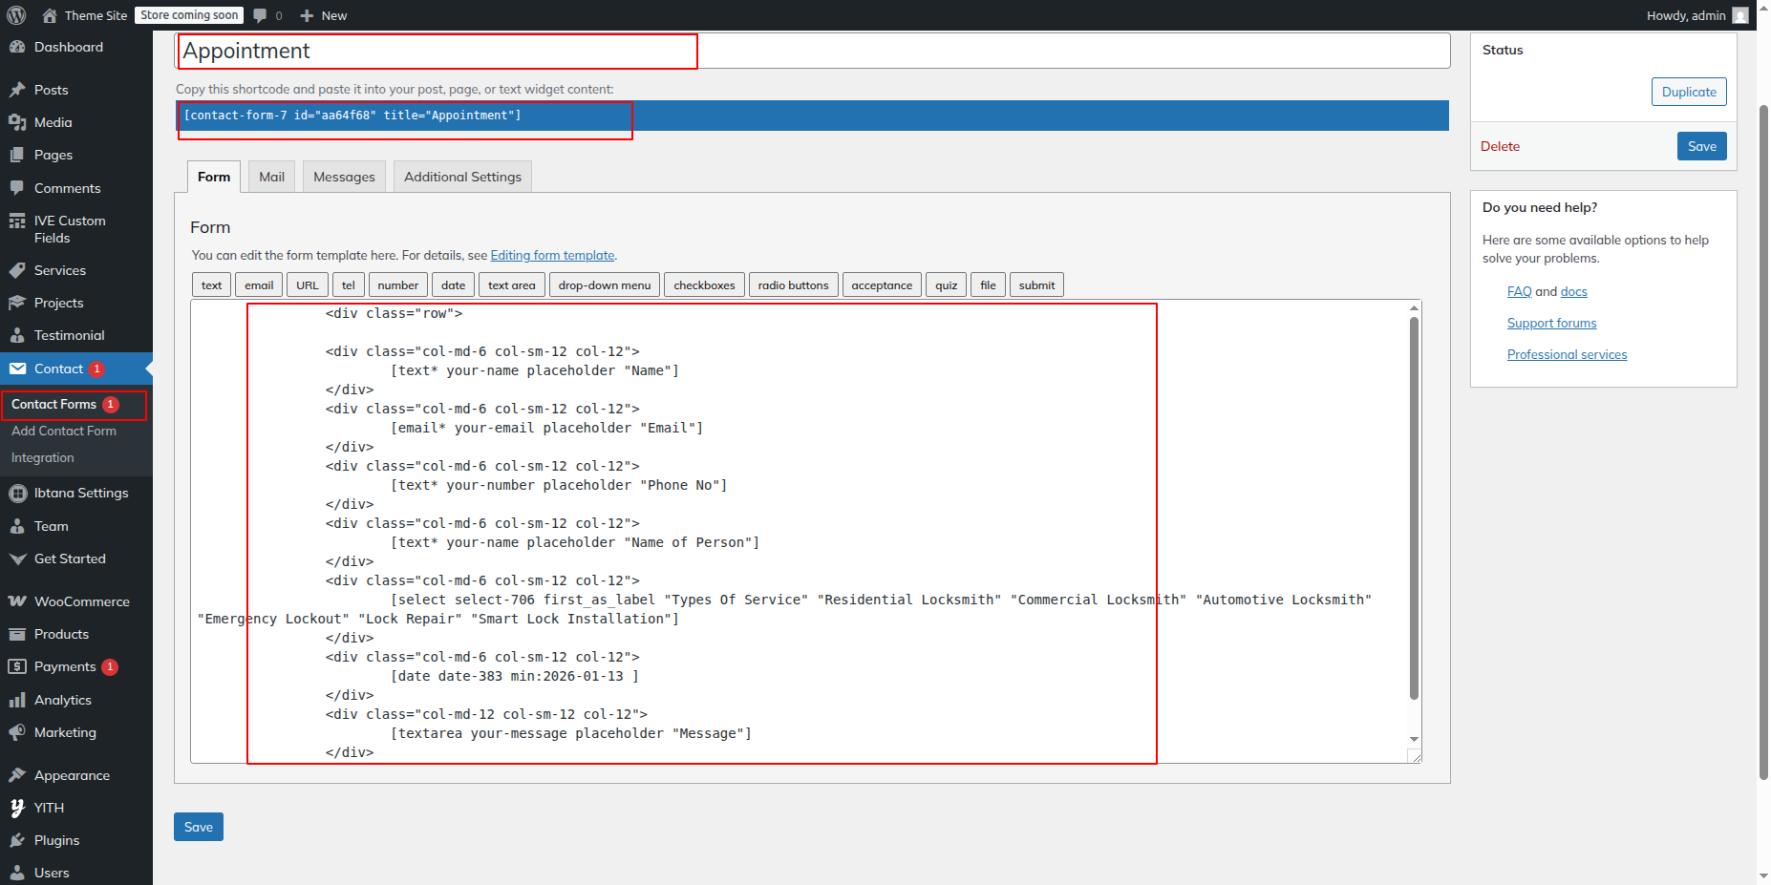Viewport: 1771px width, 885px height.
Task: Open the New content menu in admin bar
Action: pos(324,15)
